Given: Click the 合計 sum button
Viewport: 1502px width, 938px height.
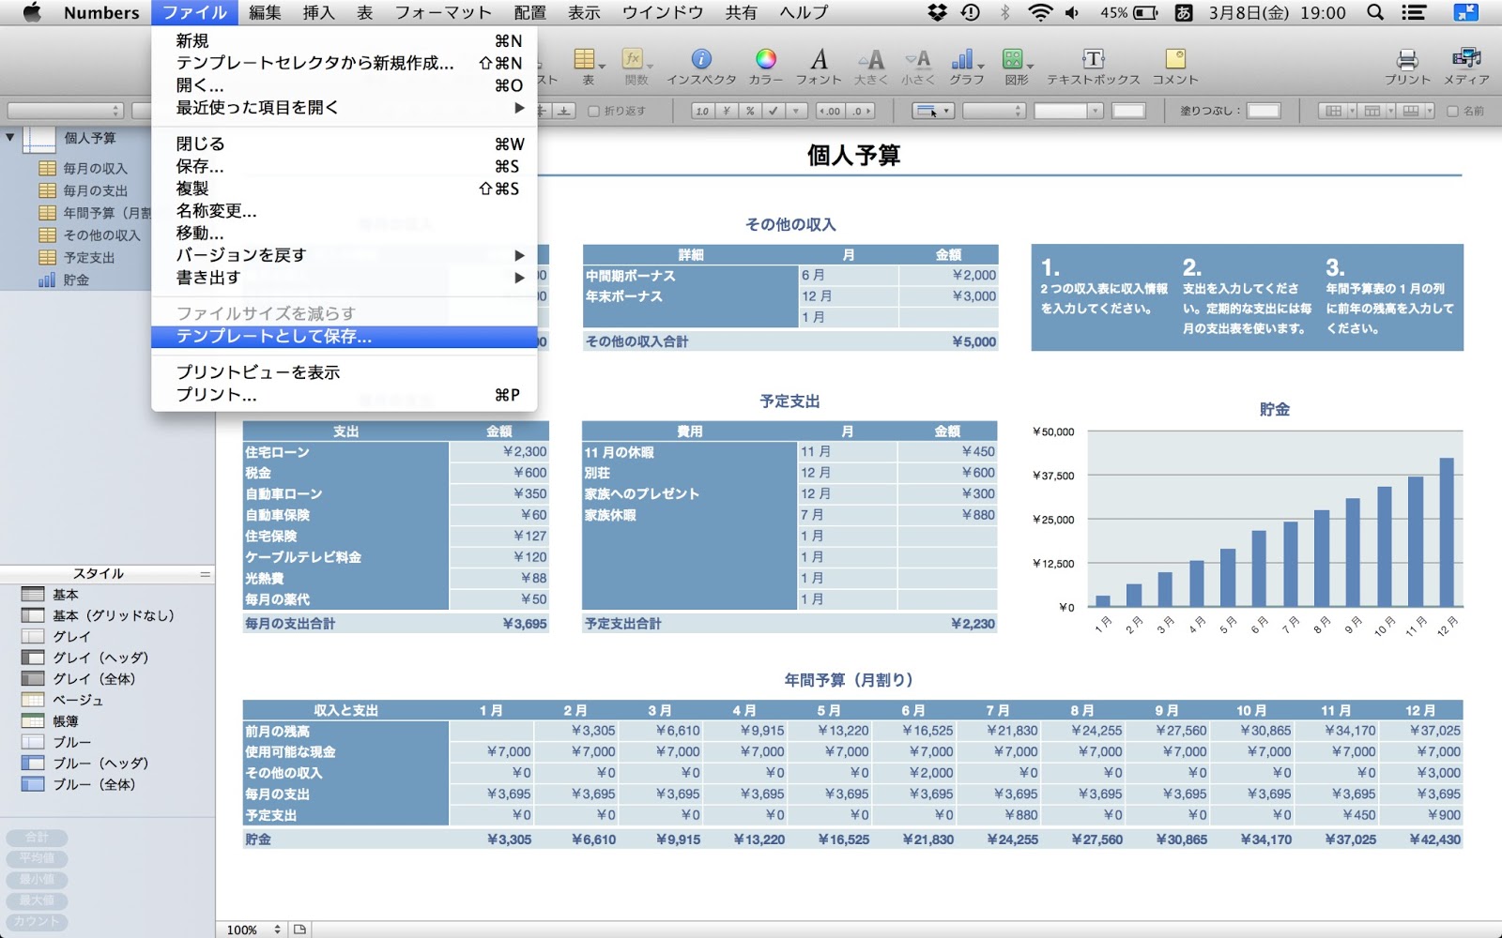Looking at the screenshot, I should [x=37, y=837].
